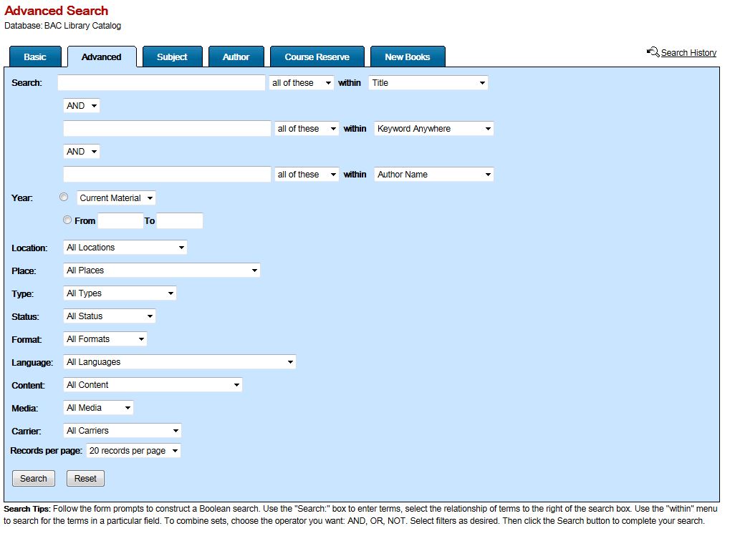The height and width of the screenshot is (541, 730).
Task: Click the first search term input box
Action: (x=160, y=82)
